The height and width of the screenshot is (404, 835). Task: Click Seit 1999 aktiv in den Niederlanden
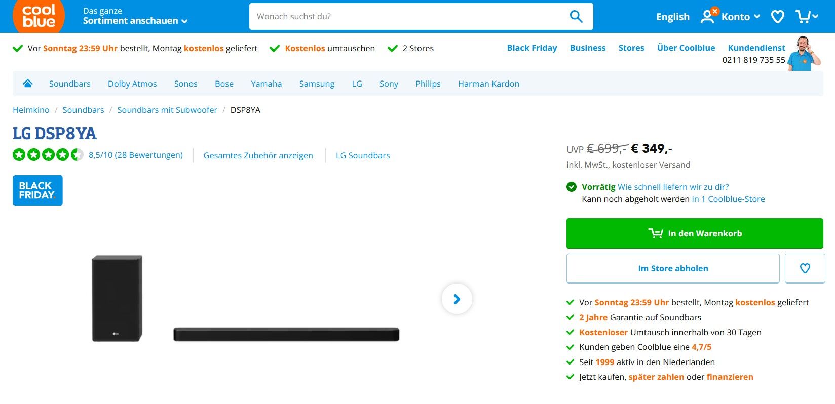[647, 362]
